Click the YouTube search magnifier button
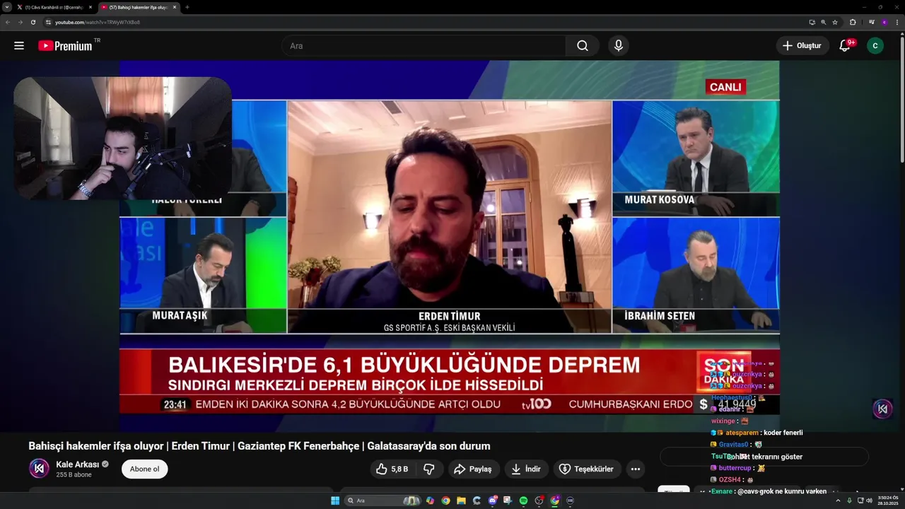 tap(582, 46)
